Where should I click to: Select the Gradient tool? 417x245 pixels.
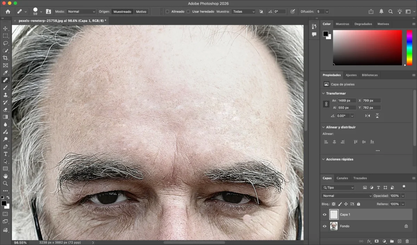click(x=5, y=117)
